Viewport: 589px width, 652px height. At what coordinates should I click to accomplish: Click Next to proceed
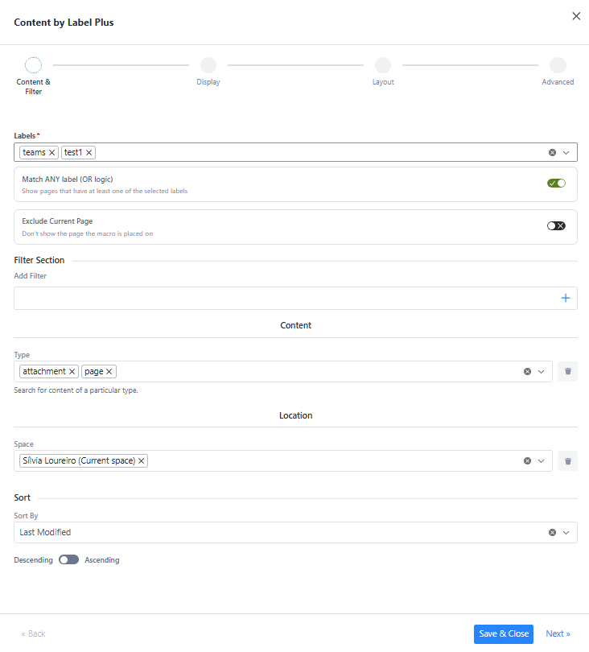558,633
